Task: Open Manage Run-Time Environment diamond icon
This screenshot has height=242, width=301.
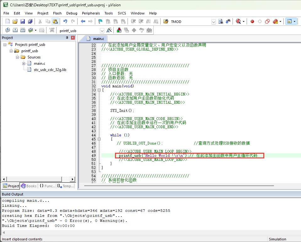Action: pos(134,30)
